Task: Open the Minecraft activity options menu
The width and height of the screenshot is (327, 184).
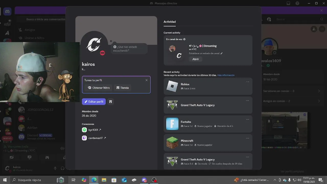Action: coord(247,138)
